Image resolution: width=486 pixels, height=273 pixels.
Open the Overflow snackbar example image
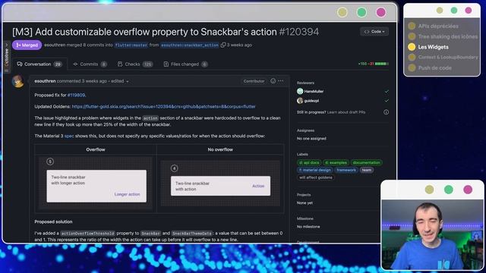96,184
